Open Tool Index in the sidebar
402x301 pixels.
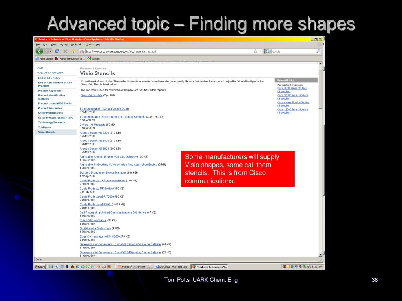pyautogui.click(x=45, y=127)
